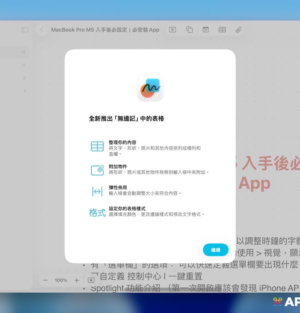Open the shapes tool in toolbar
Viewport: 300px width, 313px height.
[189, 30]
